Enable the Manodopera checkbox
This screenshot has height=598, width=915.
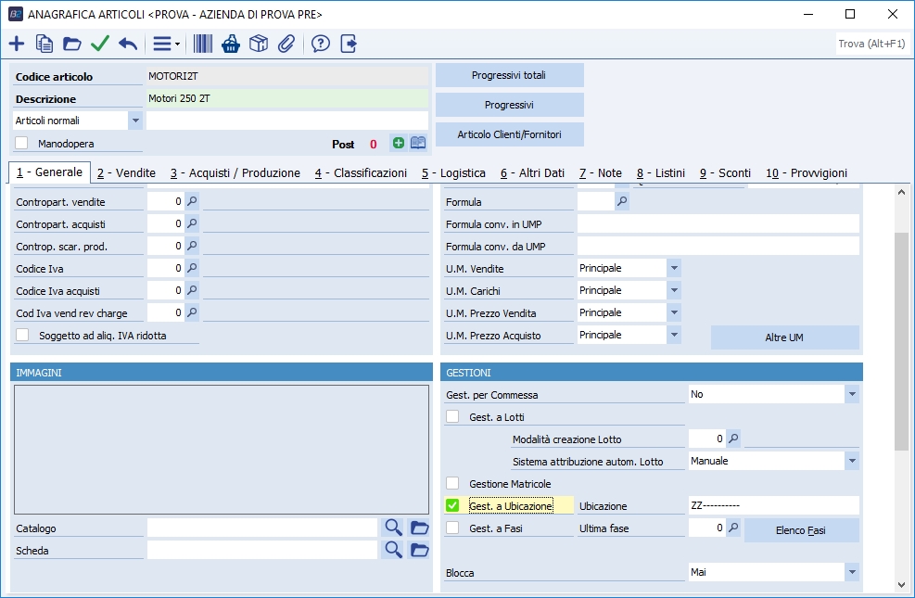coord(22,144)
